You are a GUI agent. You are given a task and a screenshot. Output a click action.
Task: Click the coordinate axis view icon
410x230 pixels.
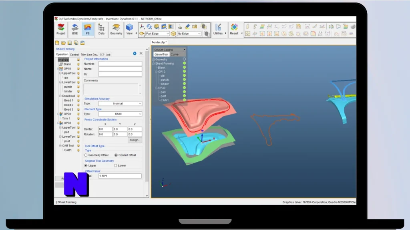[x=142, y=27]
